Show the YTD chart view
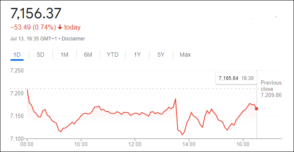Viewport: 294px width, 152px height. [113, 55]
